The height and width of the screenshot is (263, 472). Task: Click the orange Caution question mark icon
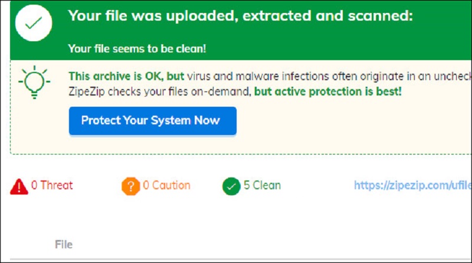coord(130,186)
